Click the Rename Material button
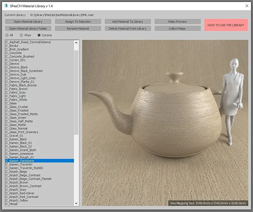253x212 pixels. [x=78, y=29]
